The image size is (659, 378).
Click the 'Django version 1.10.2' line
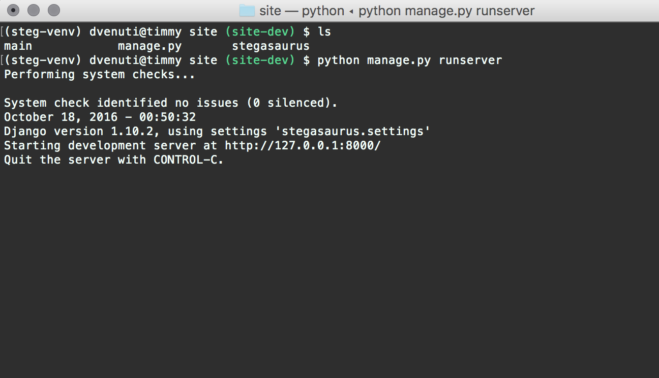(x=217, y=132)
